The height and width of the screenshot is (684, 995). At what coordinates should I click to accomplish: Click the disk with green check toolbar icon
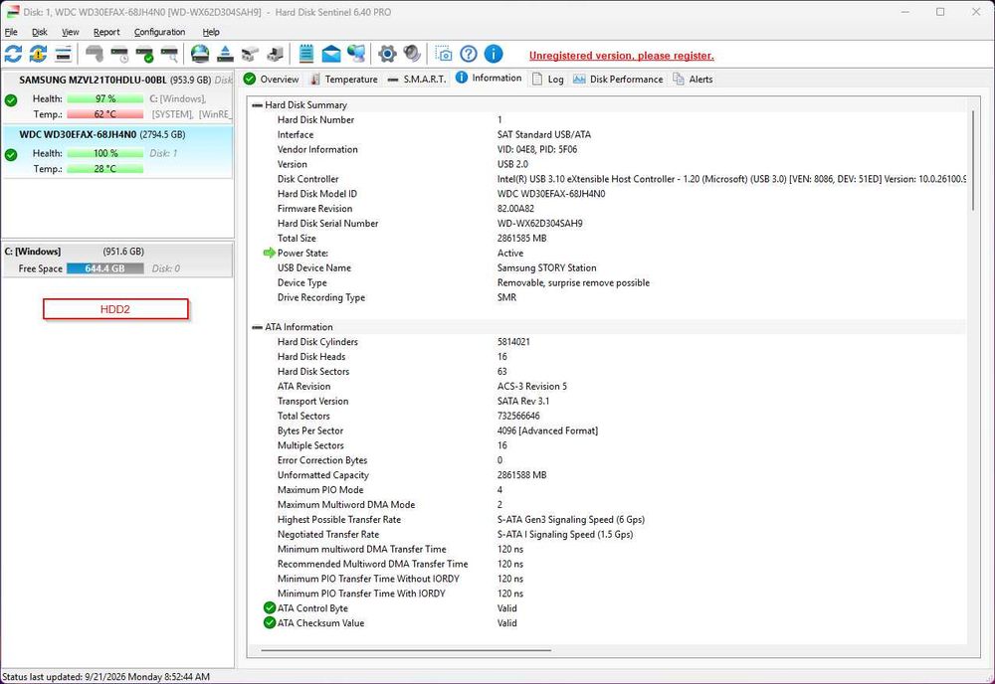tap(144, 55)
